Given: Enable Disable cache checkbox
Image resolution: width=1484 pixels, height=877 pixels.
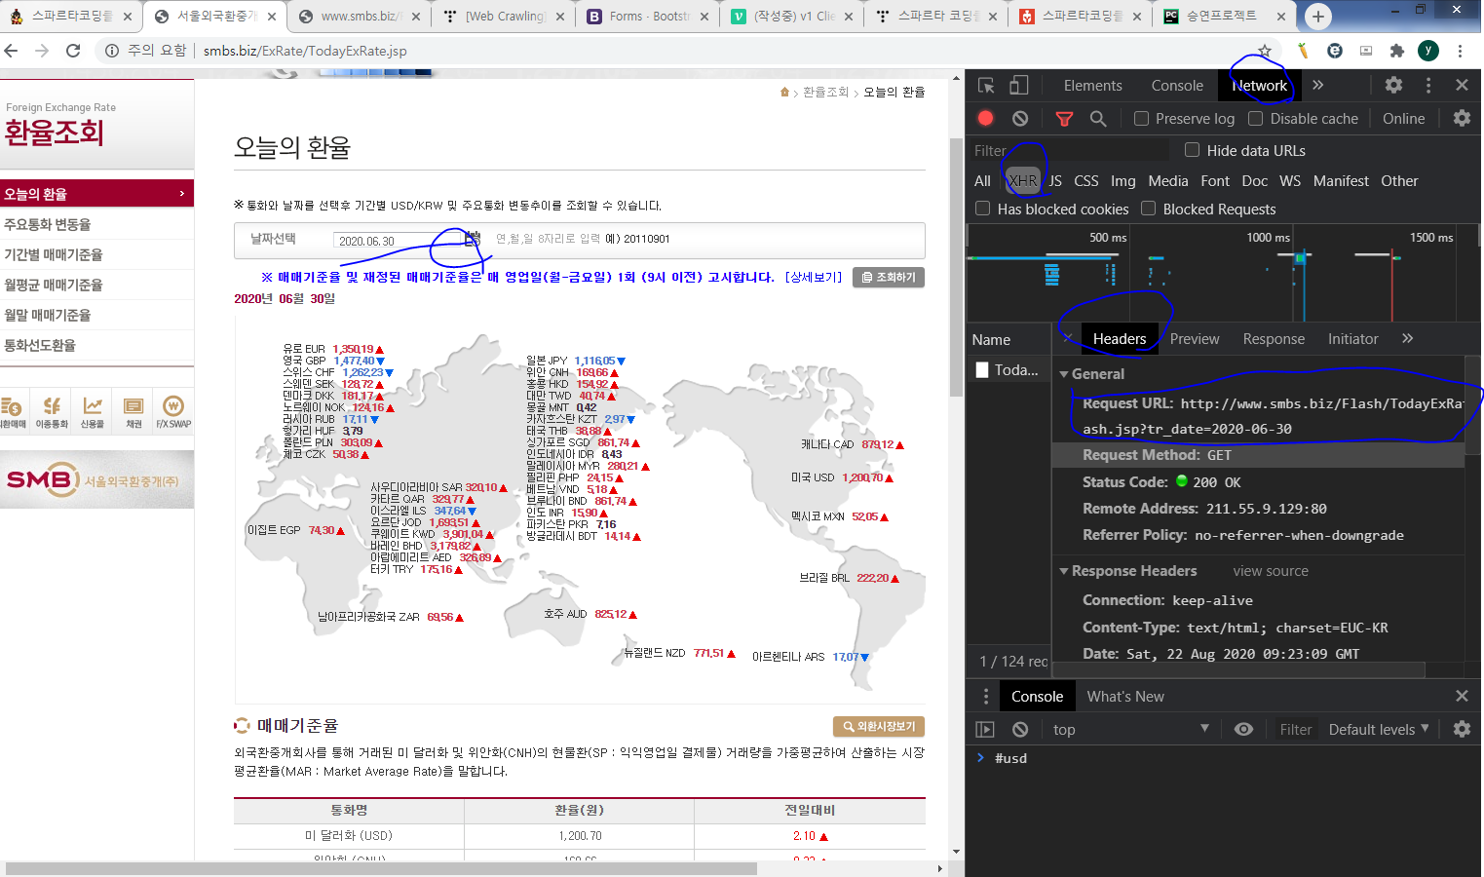Looking at the screenshot, I should (1256, 118).
